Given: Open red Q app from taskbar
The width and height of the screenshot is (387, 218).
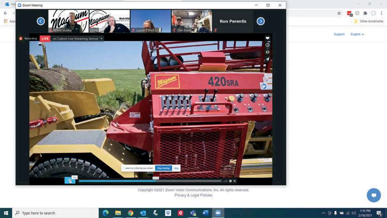Looking at the screenshot, I should (180, 213).
